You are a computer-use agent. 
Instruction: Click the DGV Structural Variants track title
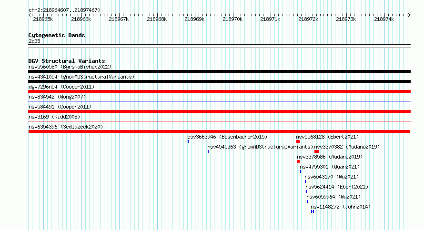coord(67,61)
